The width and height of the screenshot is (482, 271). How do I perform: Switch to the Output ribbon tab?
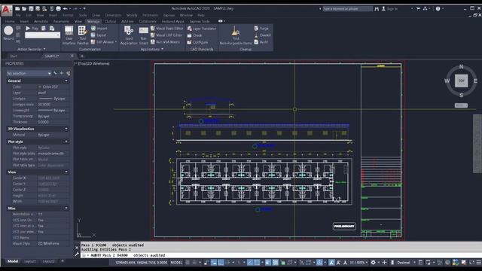coord(111,22)
